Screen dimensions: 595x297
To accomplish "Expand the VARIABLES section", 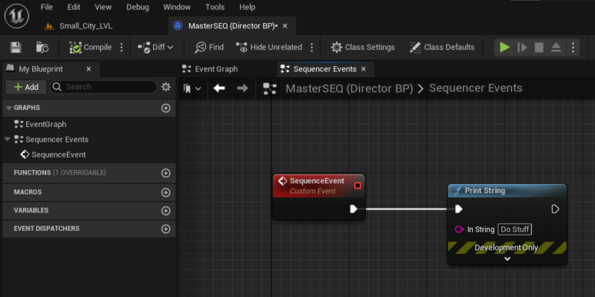I will (x=31, y=210).
